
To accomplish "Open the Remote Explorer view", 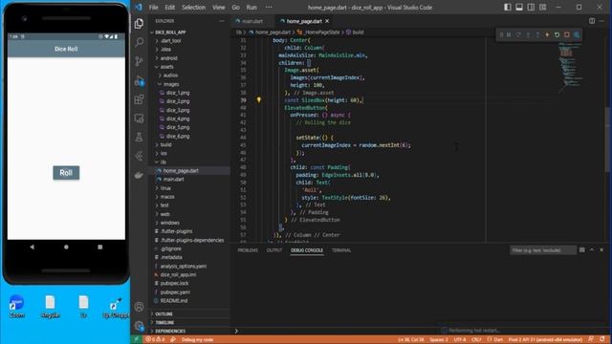I will [x=139, y=118].
